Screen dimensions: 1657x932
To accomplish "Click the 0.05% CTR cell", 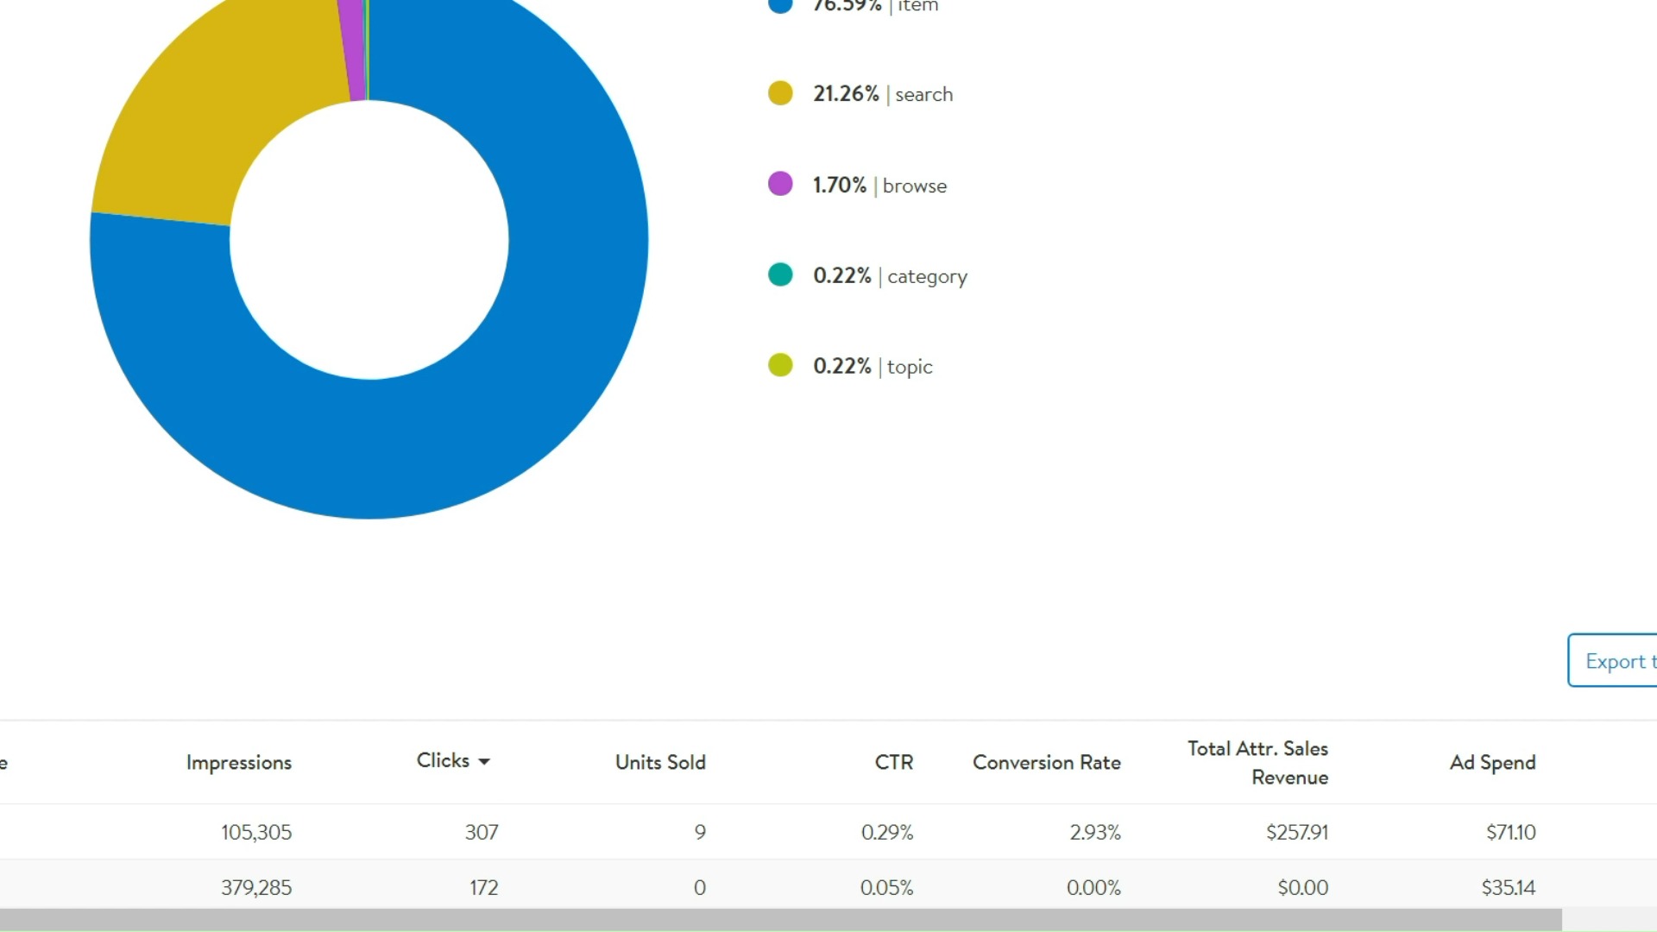I will (x=886, y=887).
